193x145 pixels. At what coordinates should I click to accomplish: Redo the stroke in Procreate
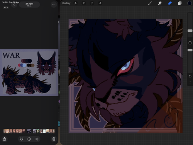coord(190,82)
